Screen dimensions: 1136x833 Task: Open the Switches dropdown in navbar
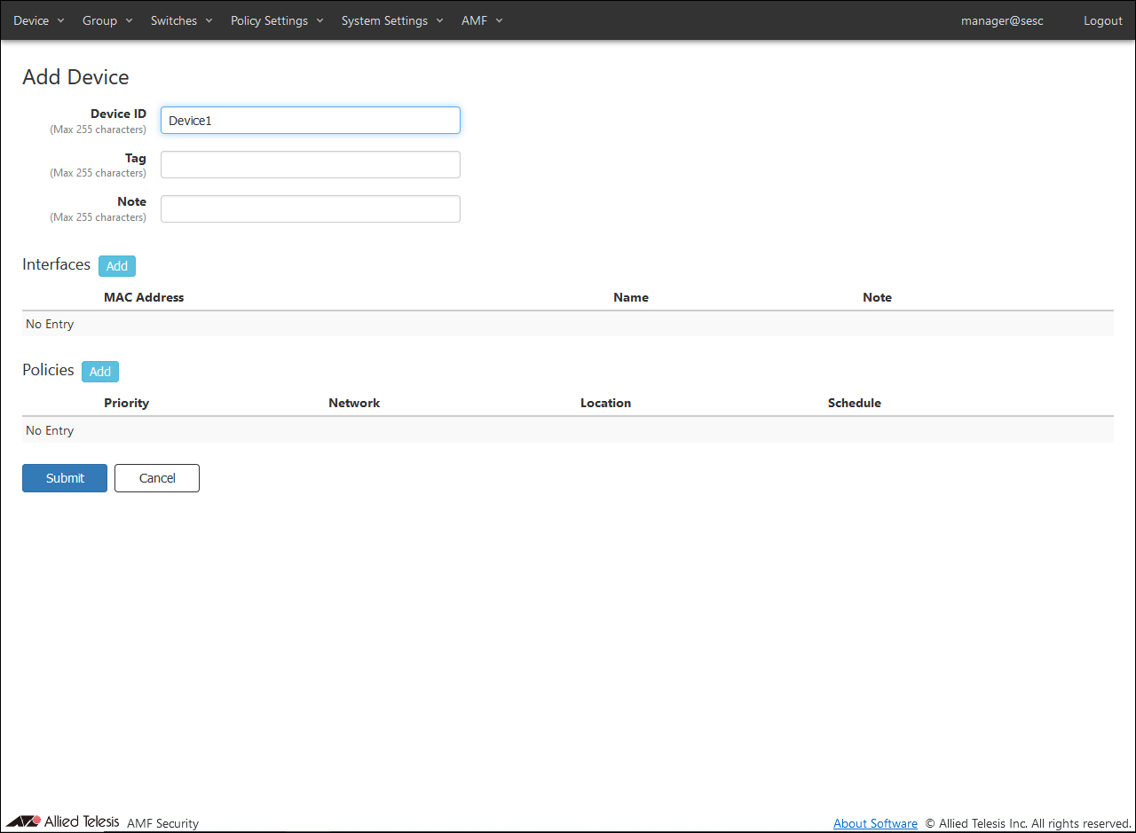pos(181,20)
